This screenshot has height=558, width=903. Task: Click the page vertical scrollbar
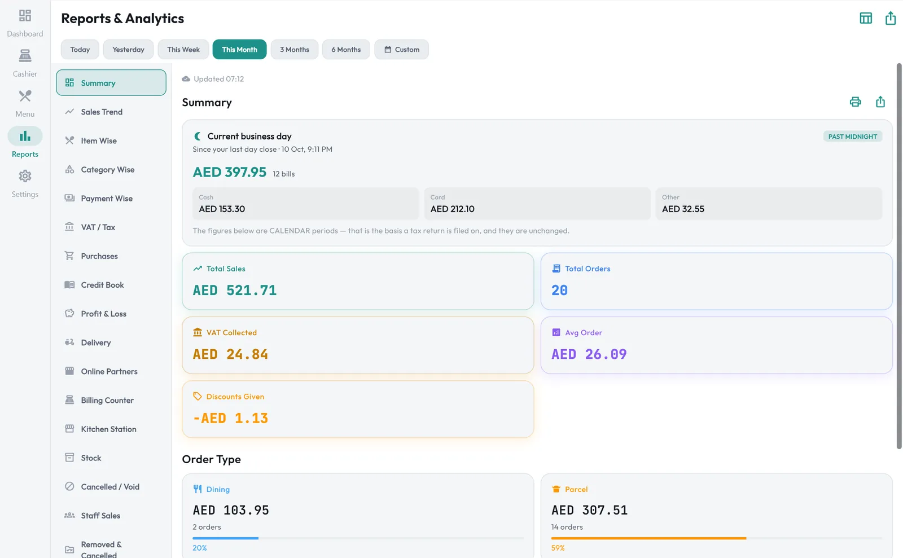(899, 256)
